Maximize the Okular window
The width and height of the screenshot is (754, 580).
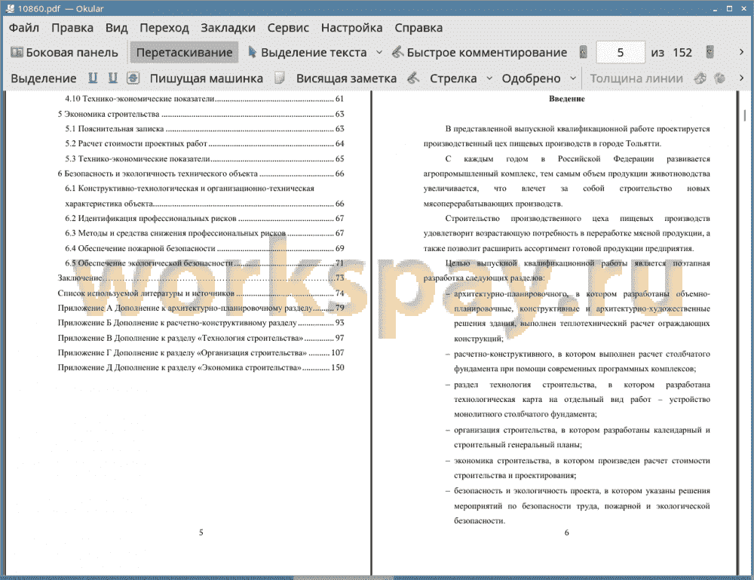[x=729, y=8]
